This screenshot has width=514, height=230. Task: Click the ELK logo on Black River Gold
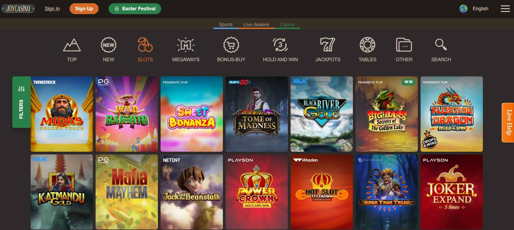point(300,81)
